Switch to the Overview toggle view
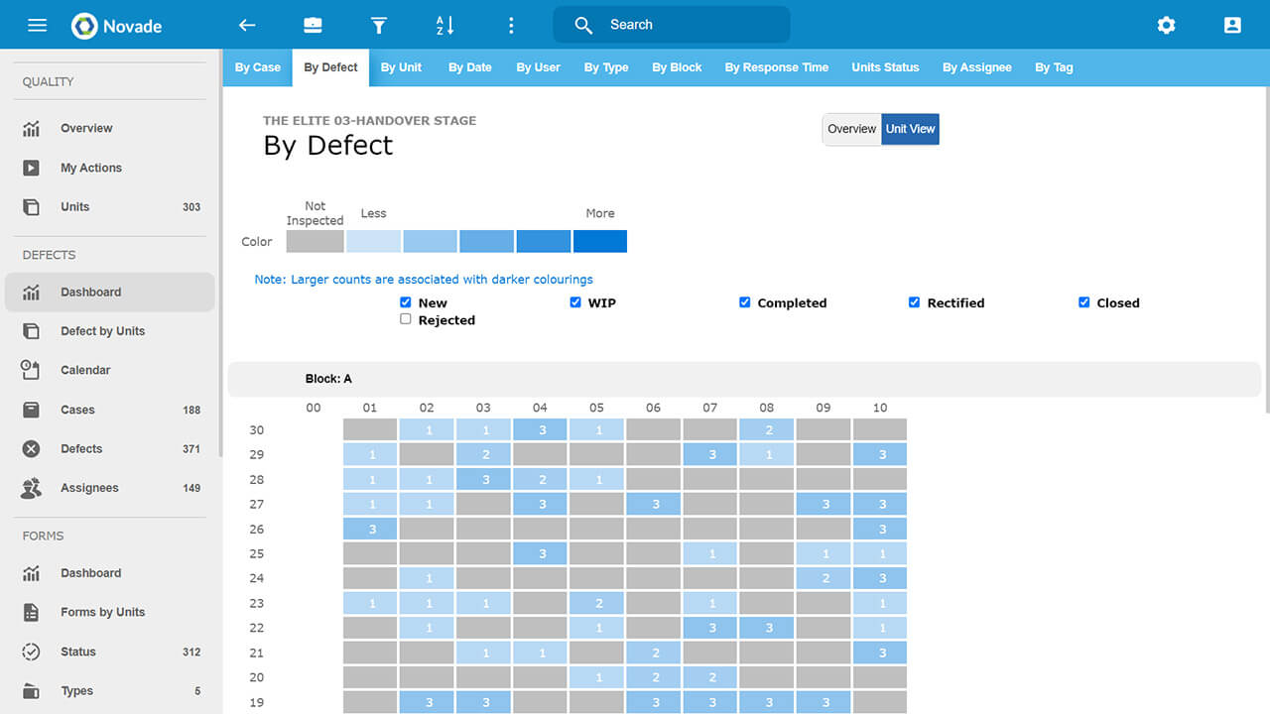This screenshot has width=1270, height=714. pos(851,129)
